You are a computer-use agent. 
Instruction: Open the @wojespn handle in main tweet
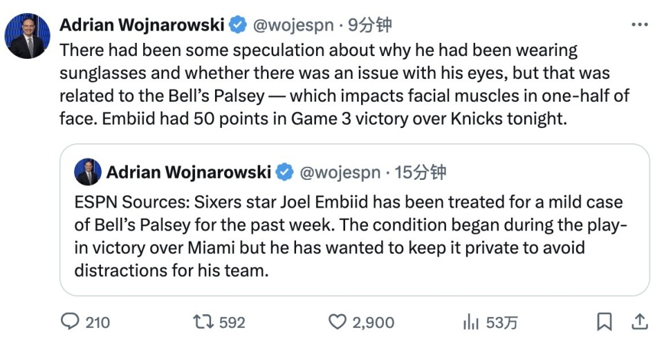coord(293,26)
